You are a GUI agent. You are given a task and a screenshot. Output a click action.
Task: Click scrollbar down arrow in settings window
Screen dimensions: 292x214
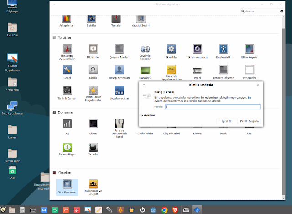pos(283,198)
